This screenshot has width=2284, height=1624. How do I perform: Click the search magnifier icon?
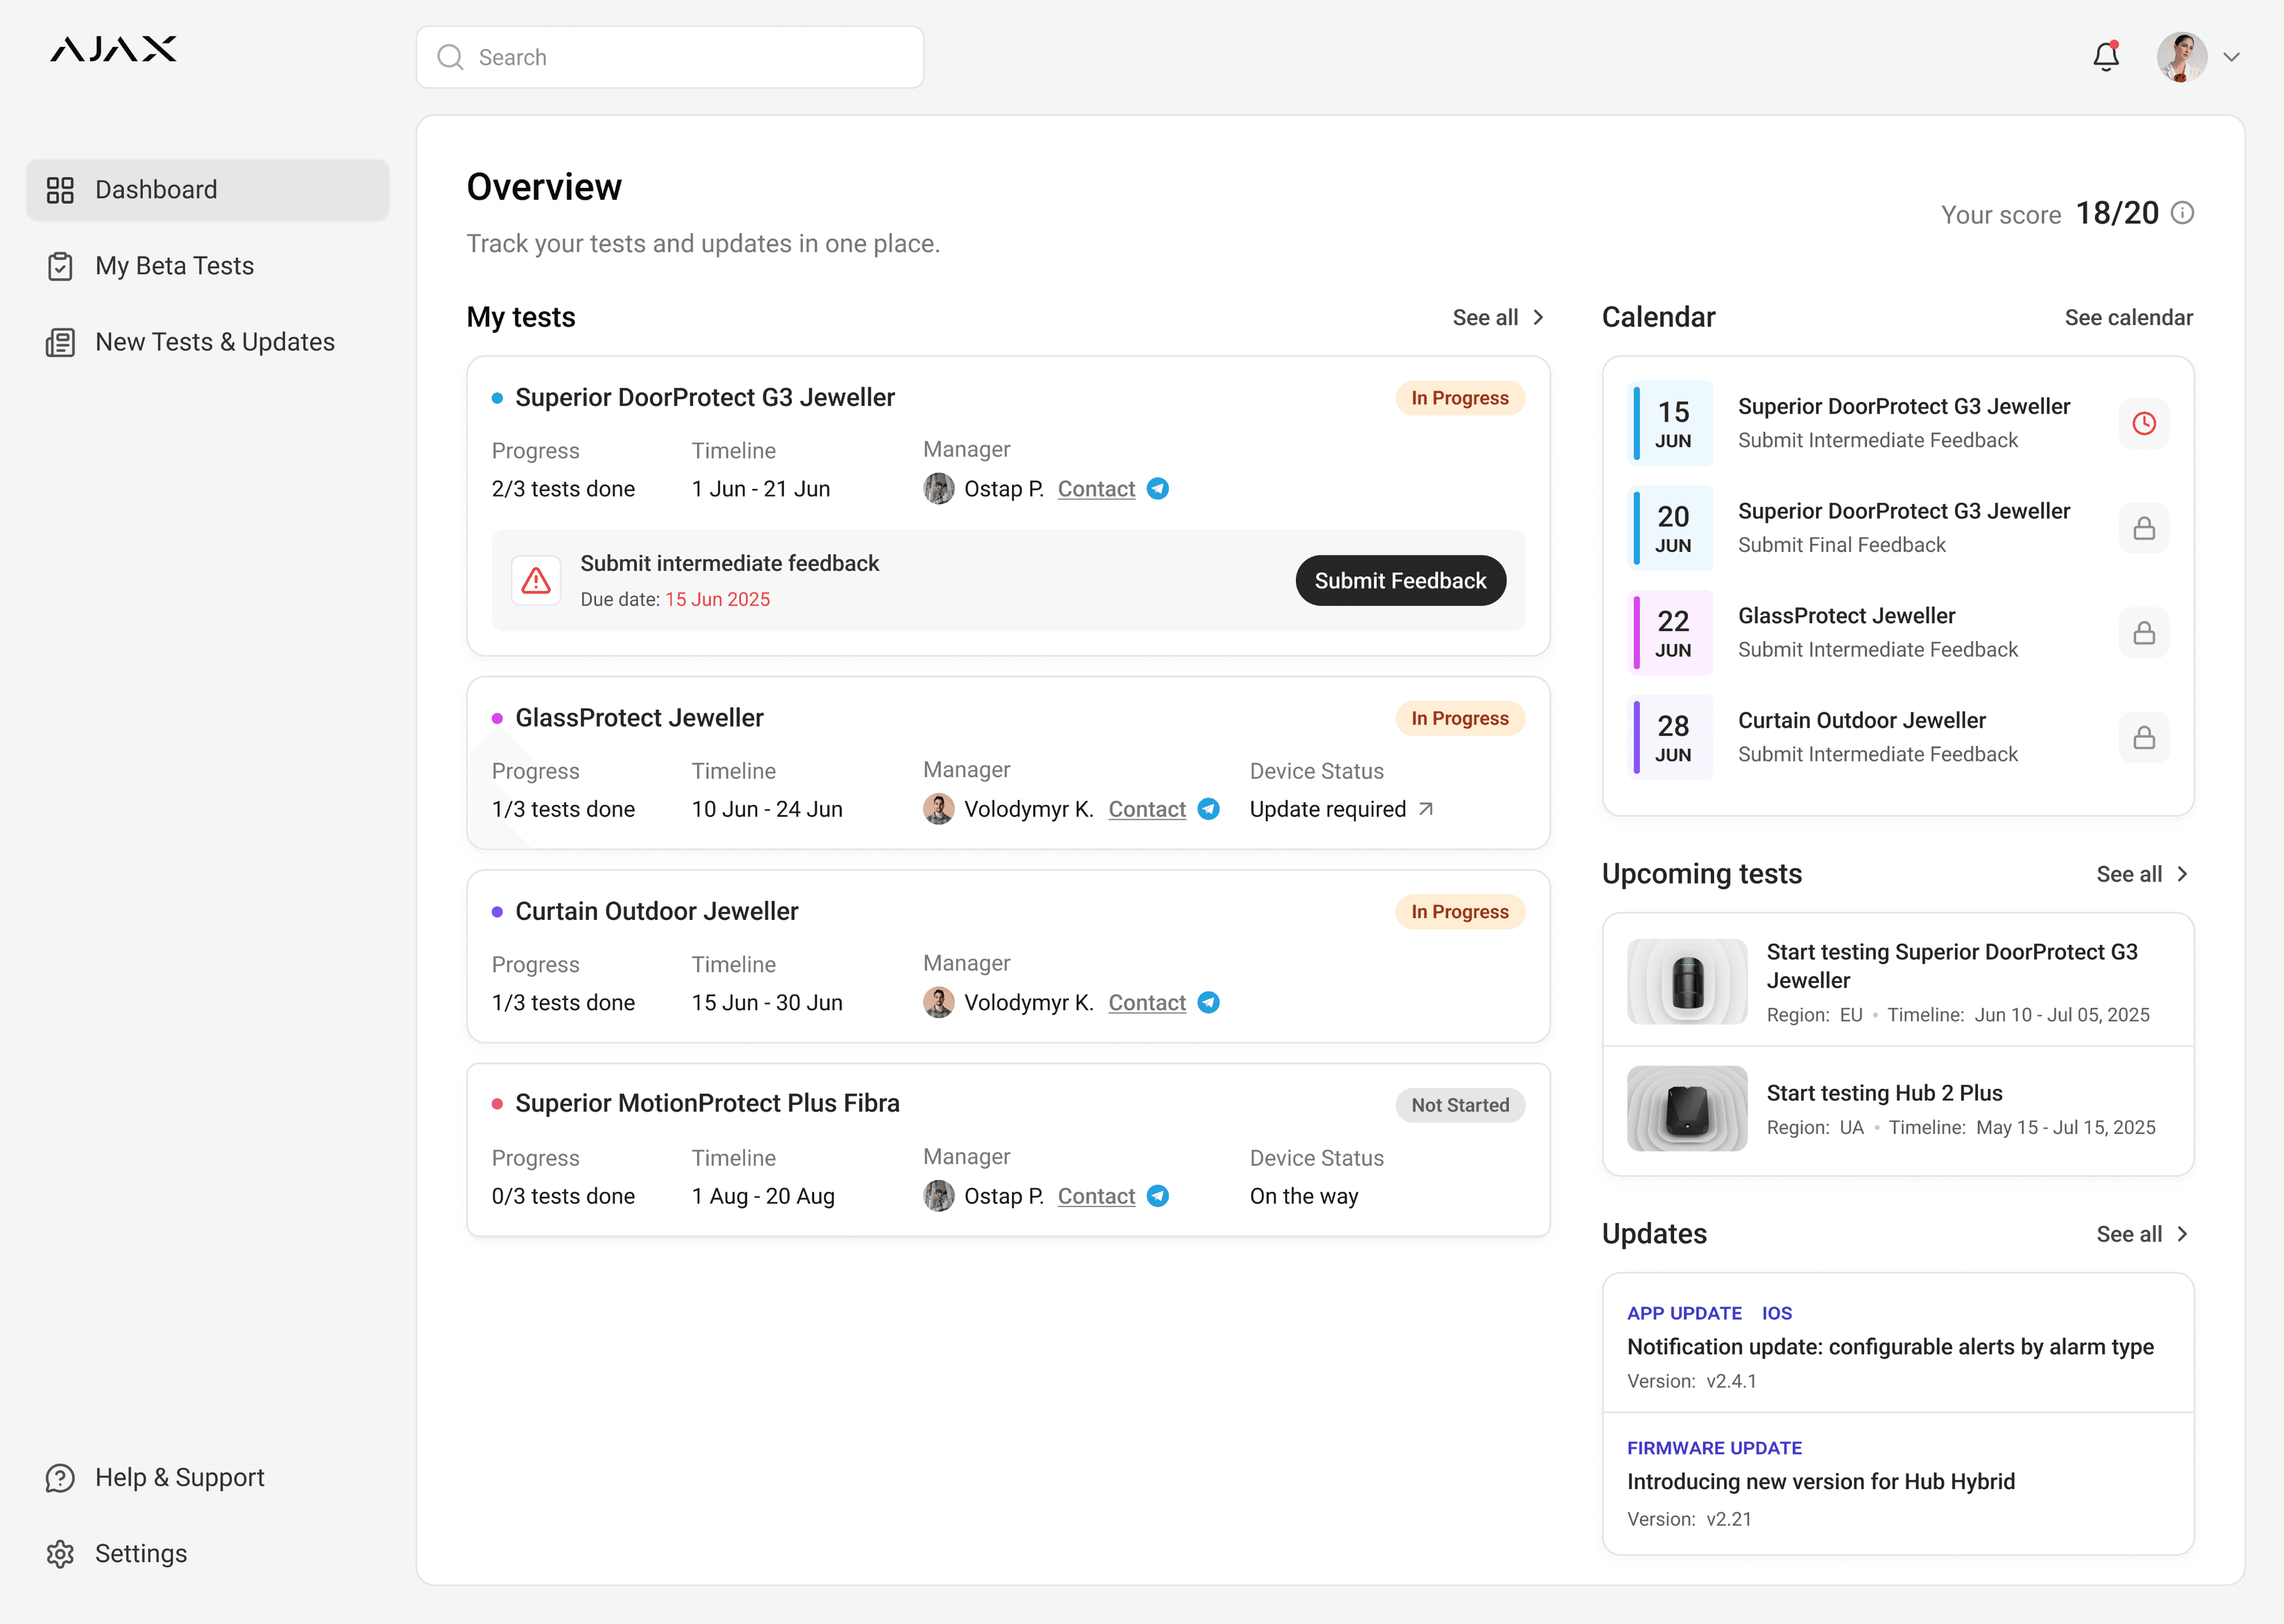(x=451, y=57)
